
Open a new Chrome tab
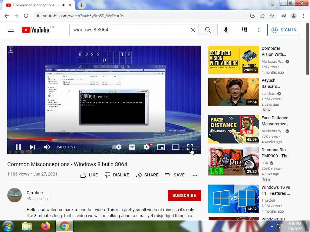[82, 5]
